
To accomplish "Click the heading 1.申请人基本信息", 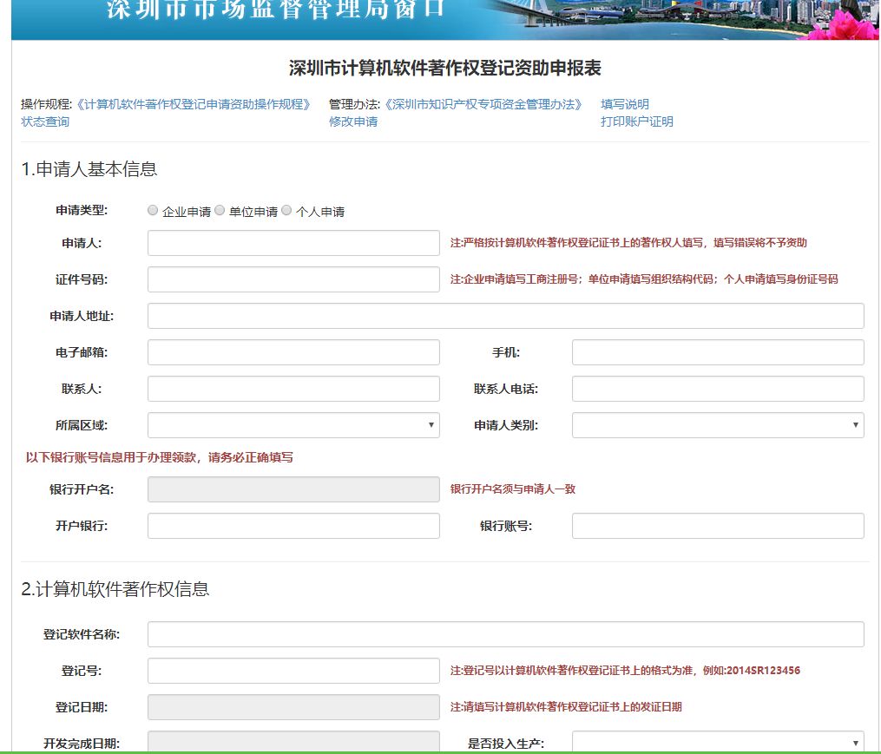I will (x=89, y=169).
